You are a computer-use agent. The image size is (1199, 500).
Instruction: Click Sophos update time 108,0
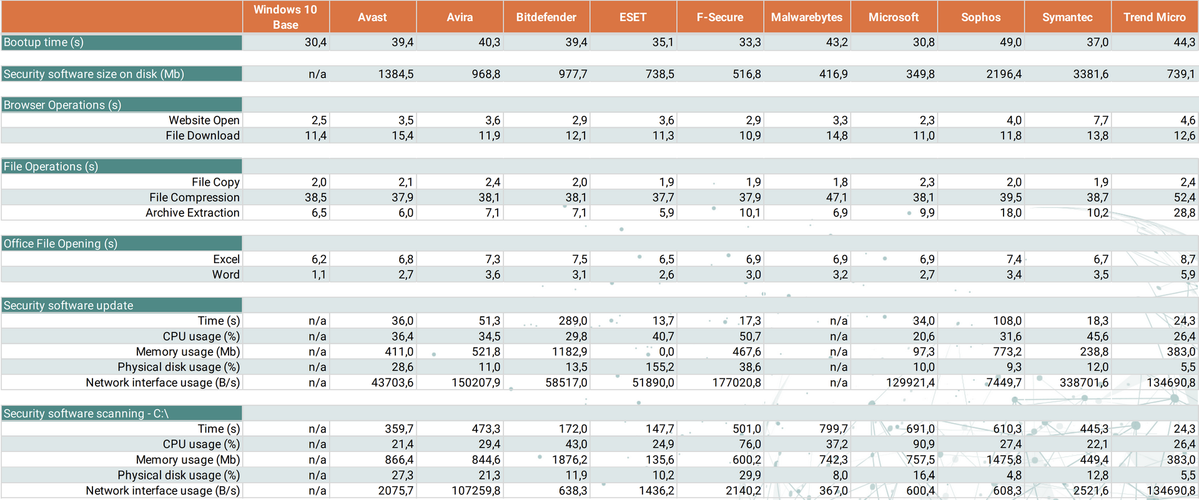click(1007, 320)
